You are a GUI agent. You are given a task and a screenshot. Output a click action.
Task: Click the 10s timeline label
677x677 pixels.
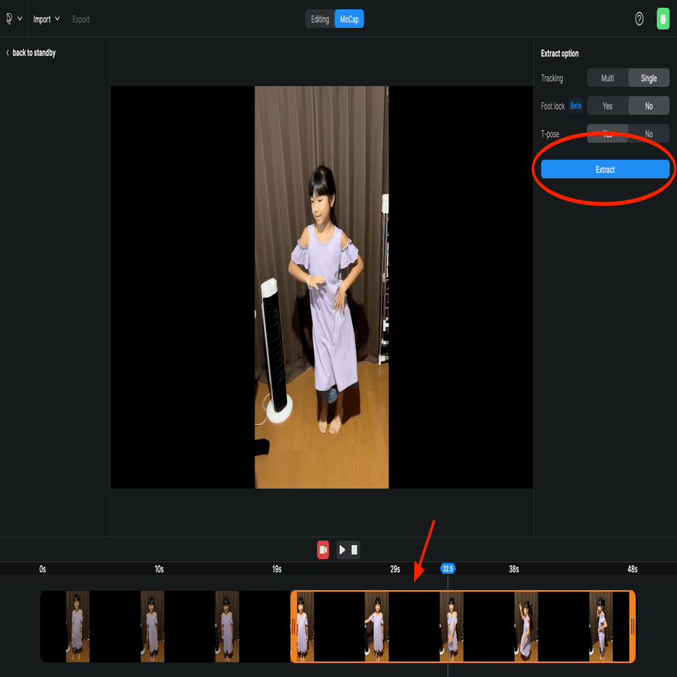tap(159, 569)
